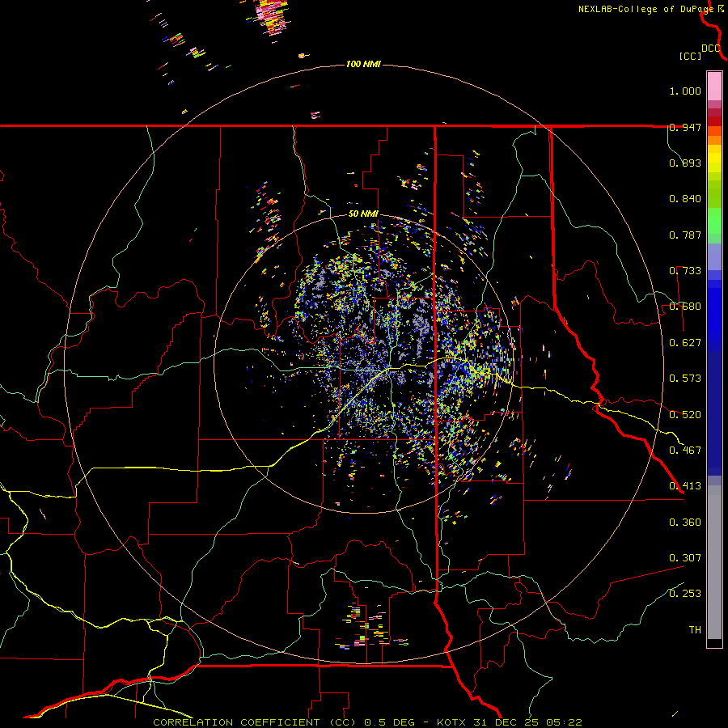Select the 0.627 scale value
The image size is (728, 728).
click(x=685, y=343)
